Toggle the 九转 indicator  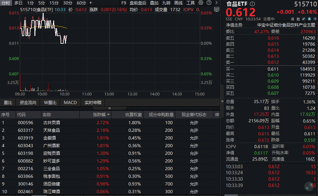pyautogui.click(x=166, y=3)
